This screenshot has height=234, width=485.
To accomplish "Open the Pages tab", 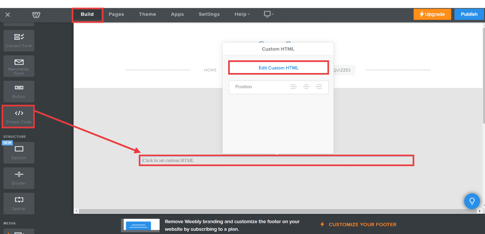I will pos(116,14).
